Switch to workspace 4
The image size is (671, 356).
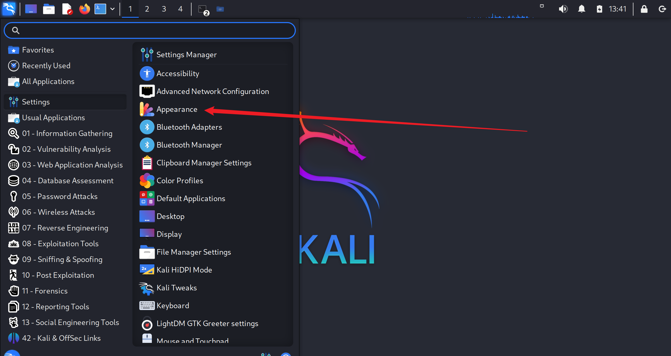[x=180, y=9]
